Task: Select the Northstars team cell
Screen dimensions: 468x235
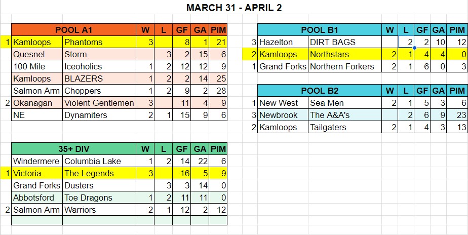Action: (x=344, y=54)
